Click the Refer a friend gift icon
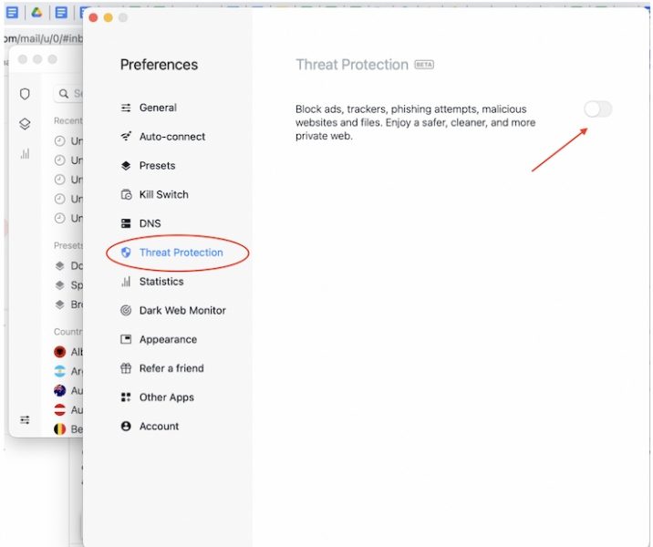This screenshot has height=547, width=653. 126,368
